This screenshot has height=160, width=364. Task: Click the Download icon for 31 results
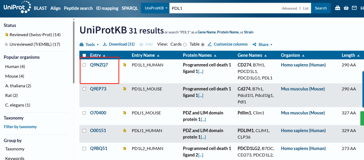coord(105,44)
